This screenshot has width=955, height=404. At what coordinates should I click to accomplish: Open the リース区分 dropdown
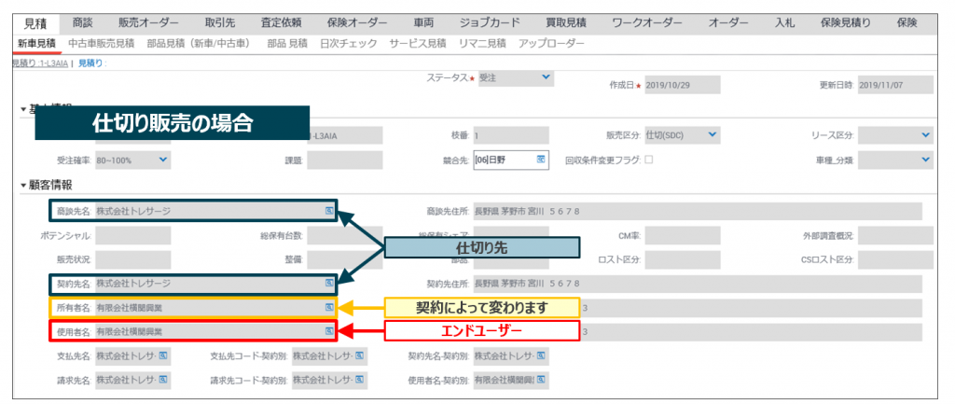click(925, 135)
